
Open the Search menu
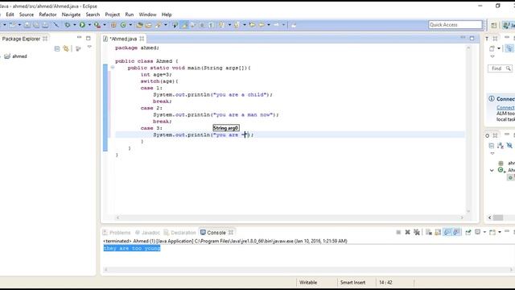pos(93,14)
